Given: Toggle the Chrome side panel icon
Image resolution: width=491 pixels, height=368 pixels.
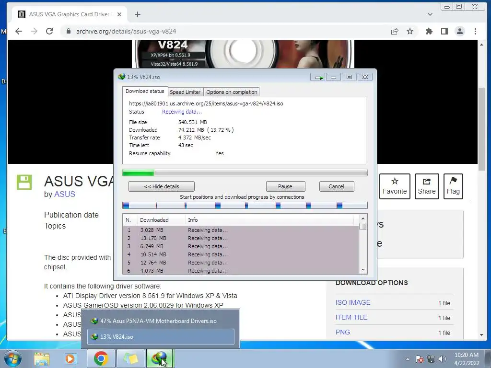Looking at the screenshot, I should point(444,31).
